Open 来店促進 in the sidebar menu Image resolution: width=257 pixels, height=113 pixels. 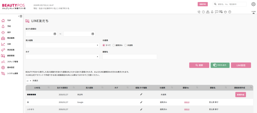pyautogui.click(x=11, y=50)
